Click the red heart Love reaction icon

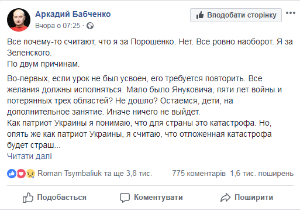click(x=21, y=174)
